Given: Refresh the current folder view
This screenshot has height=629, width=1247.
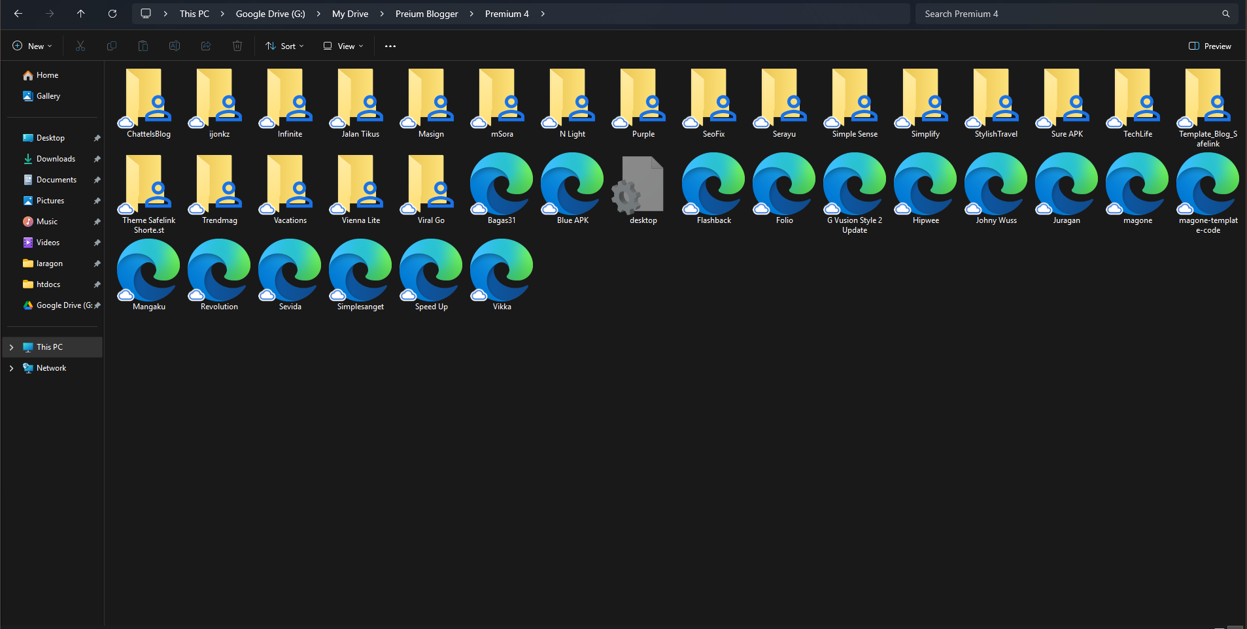Looking at the screenshot, I should click(x=112, y=14).
